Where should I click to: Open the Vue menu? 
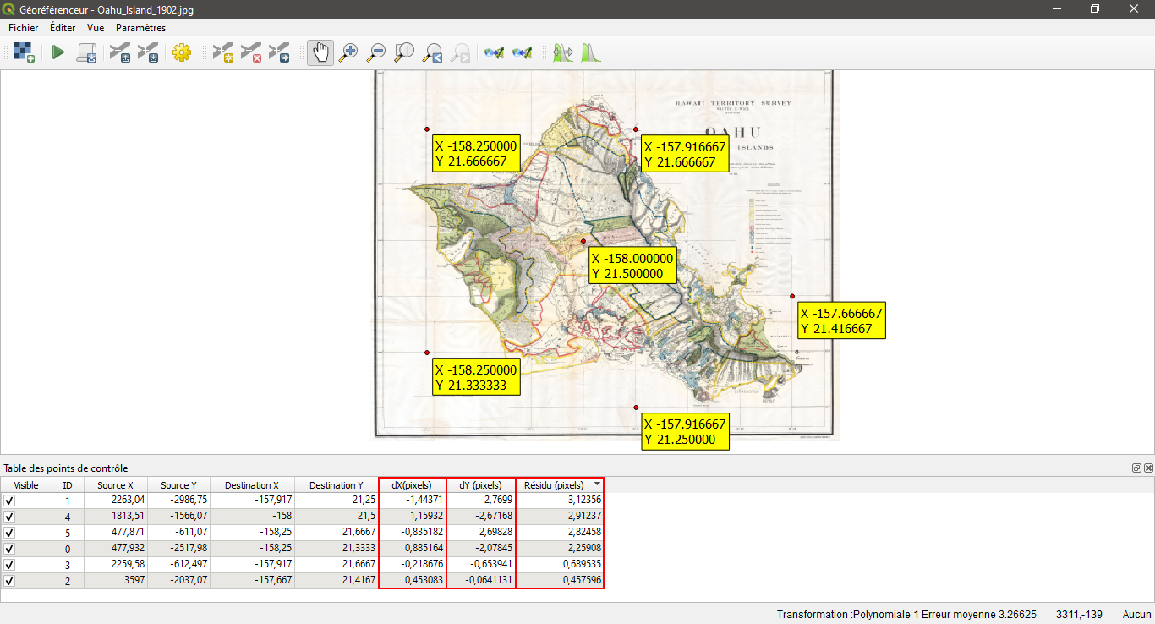(x=96, y=28)
